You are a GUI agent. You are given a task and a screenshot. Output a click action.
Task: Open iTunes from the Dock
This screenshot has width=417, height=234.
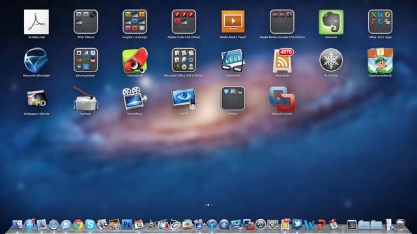click(212, 225)
